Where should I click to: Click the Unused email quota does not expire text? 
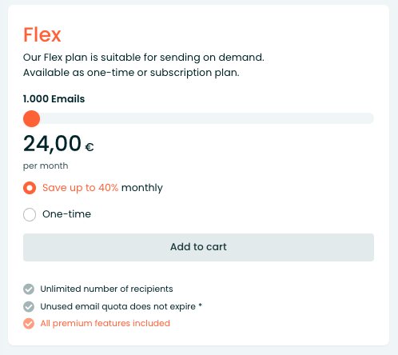coord(118,306)
